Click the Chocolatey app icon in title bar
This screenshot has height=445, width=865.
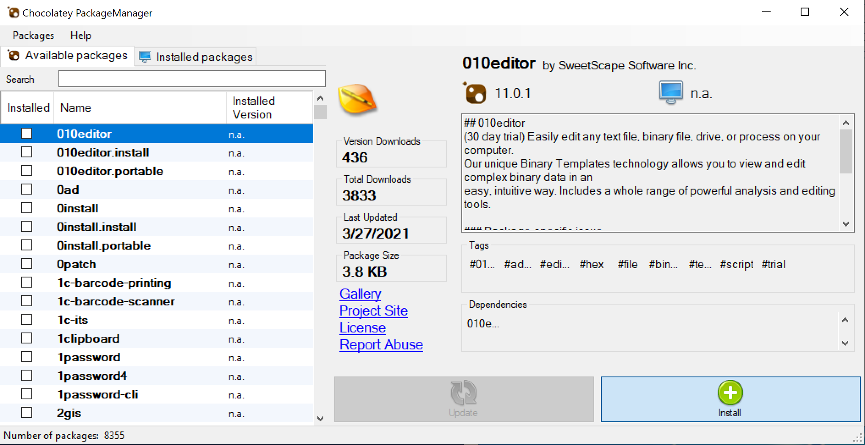(13, 13)
